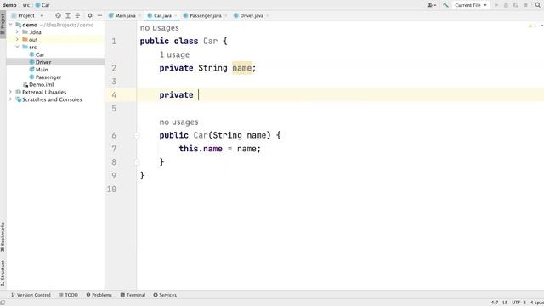Click 'this.name' on line 7
This screenshot has width=544, height=306.
[201, 149]
